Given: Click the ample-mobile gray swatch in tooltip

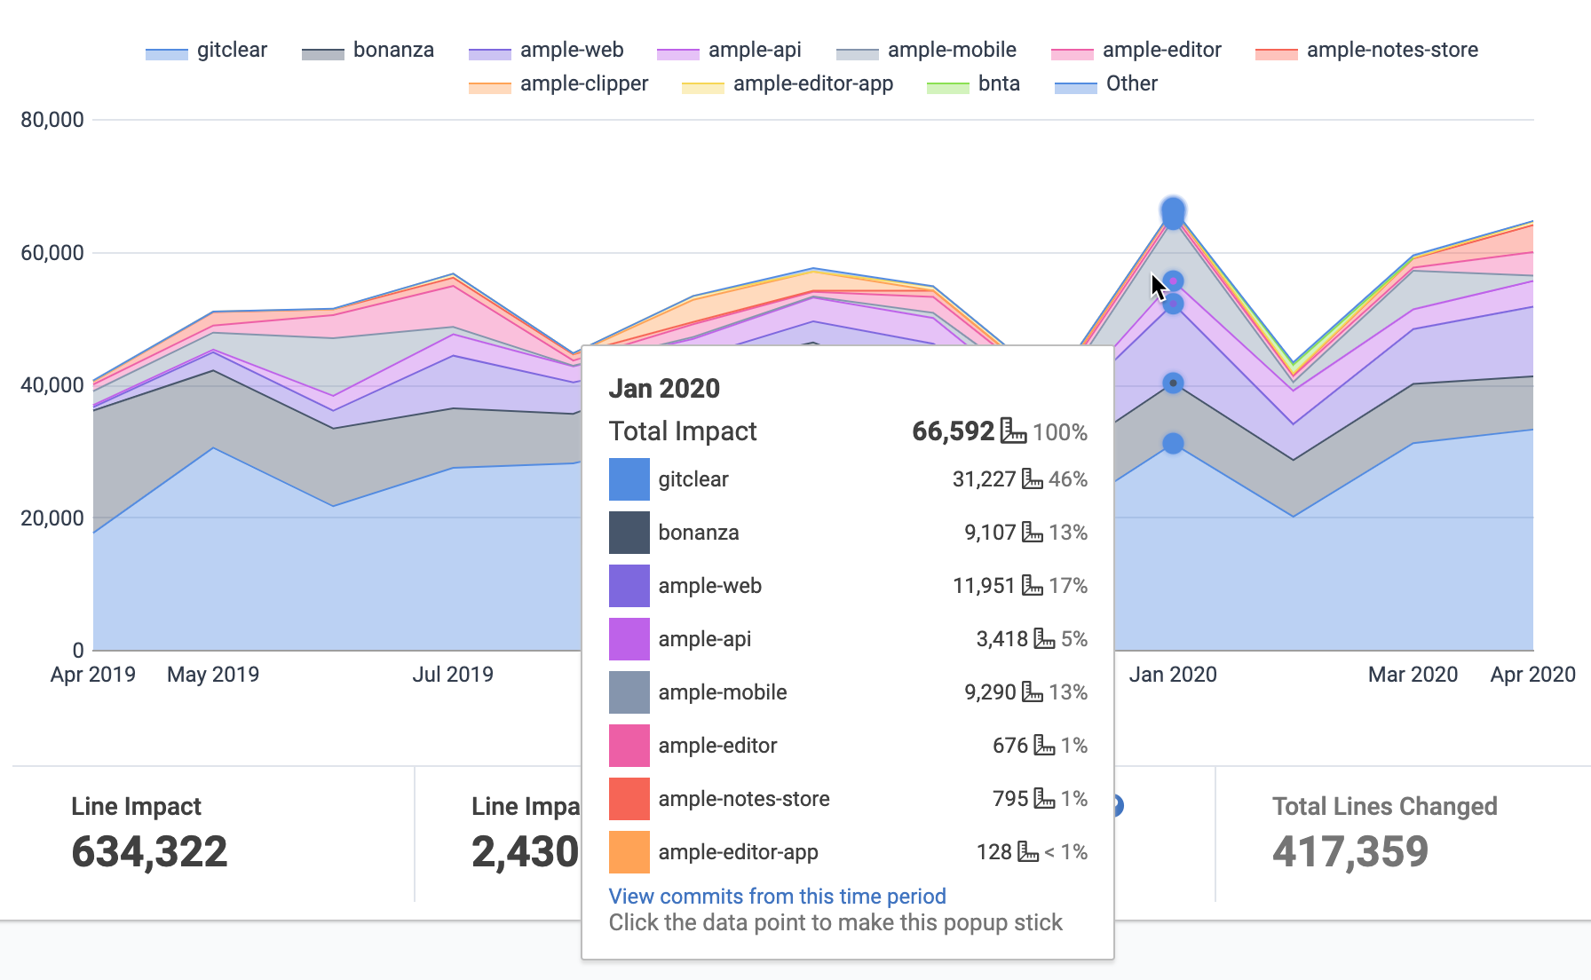Looking at the screenshot, I should (x=629, y=692).
